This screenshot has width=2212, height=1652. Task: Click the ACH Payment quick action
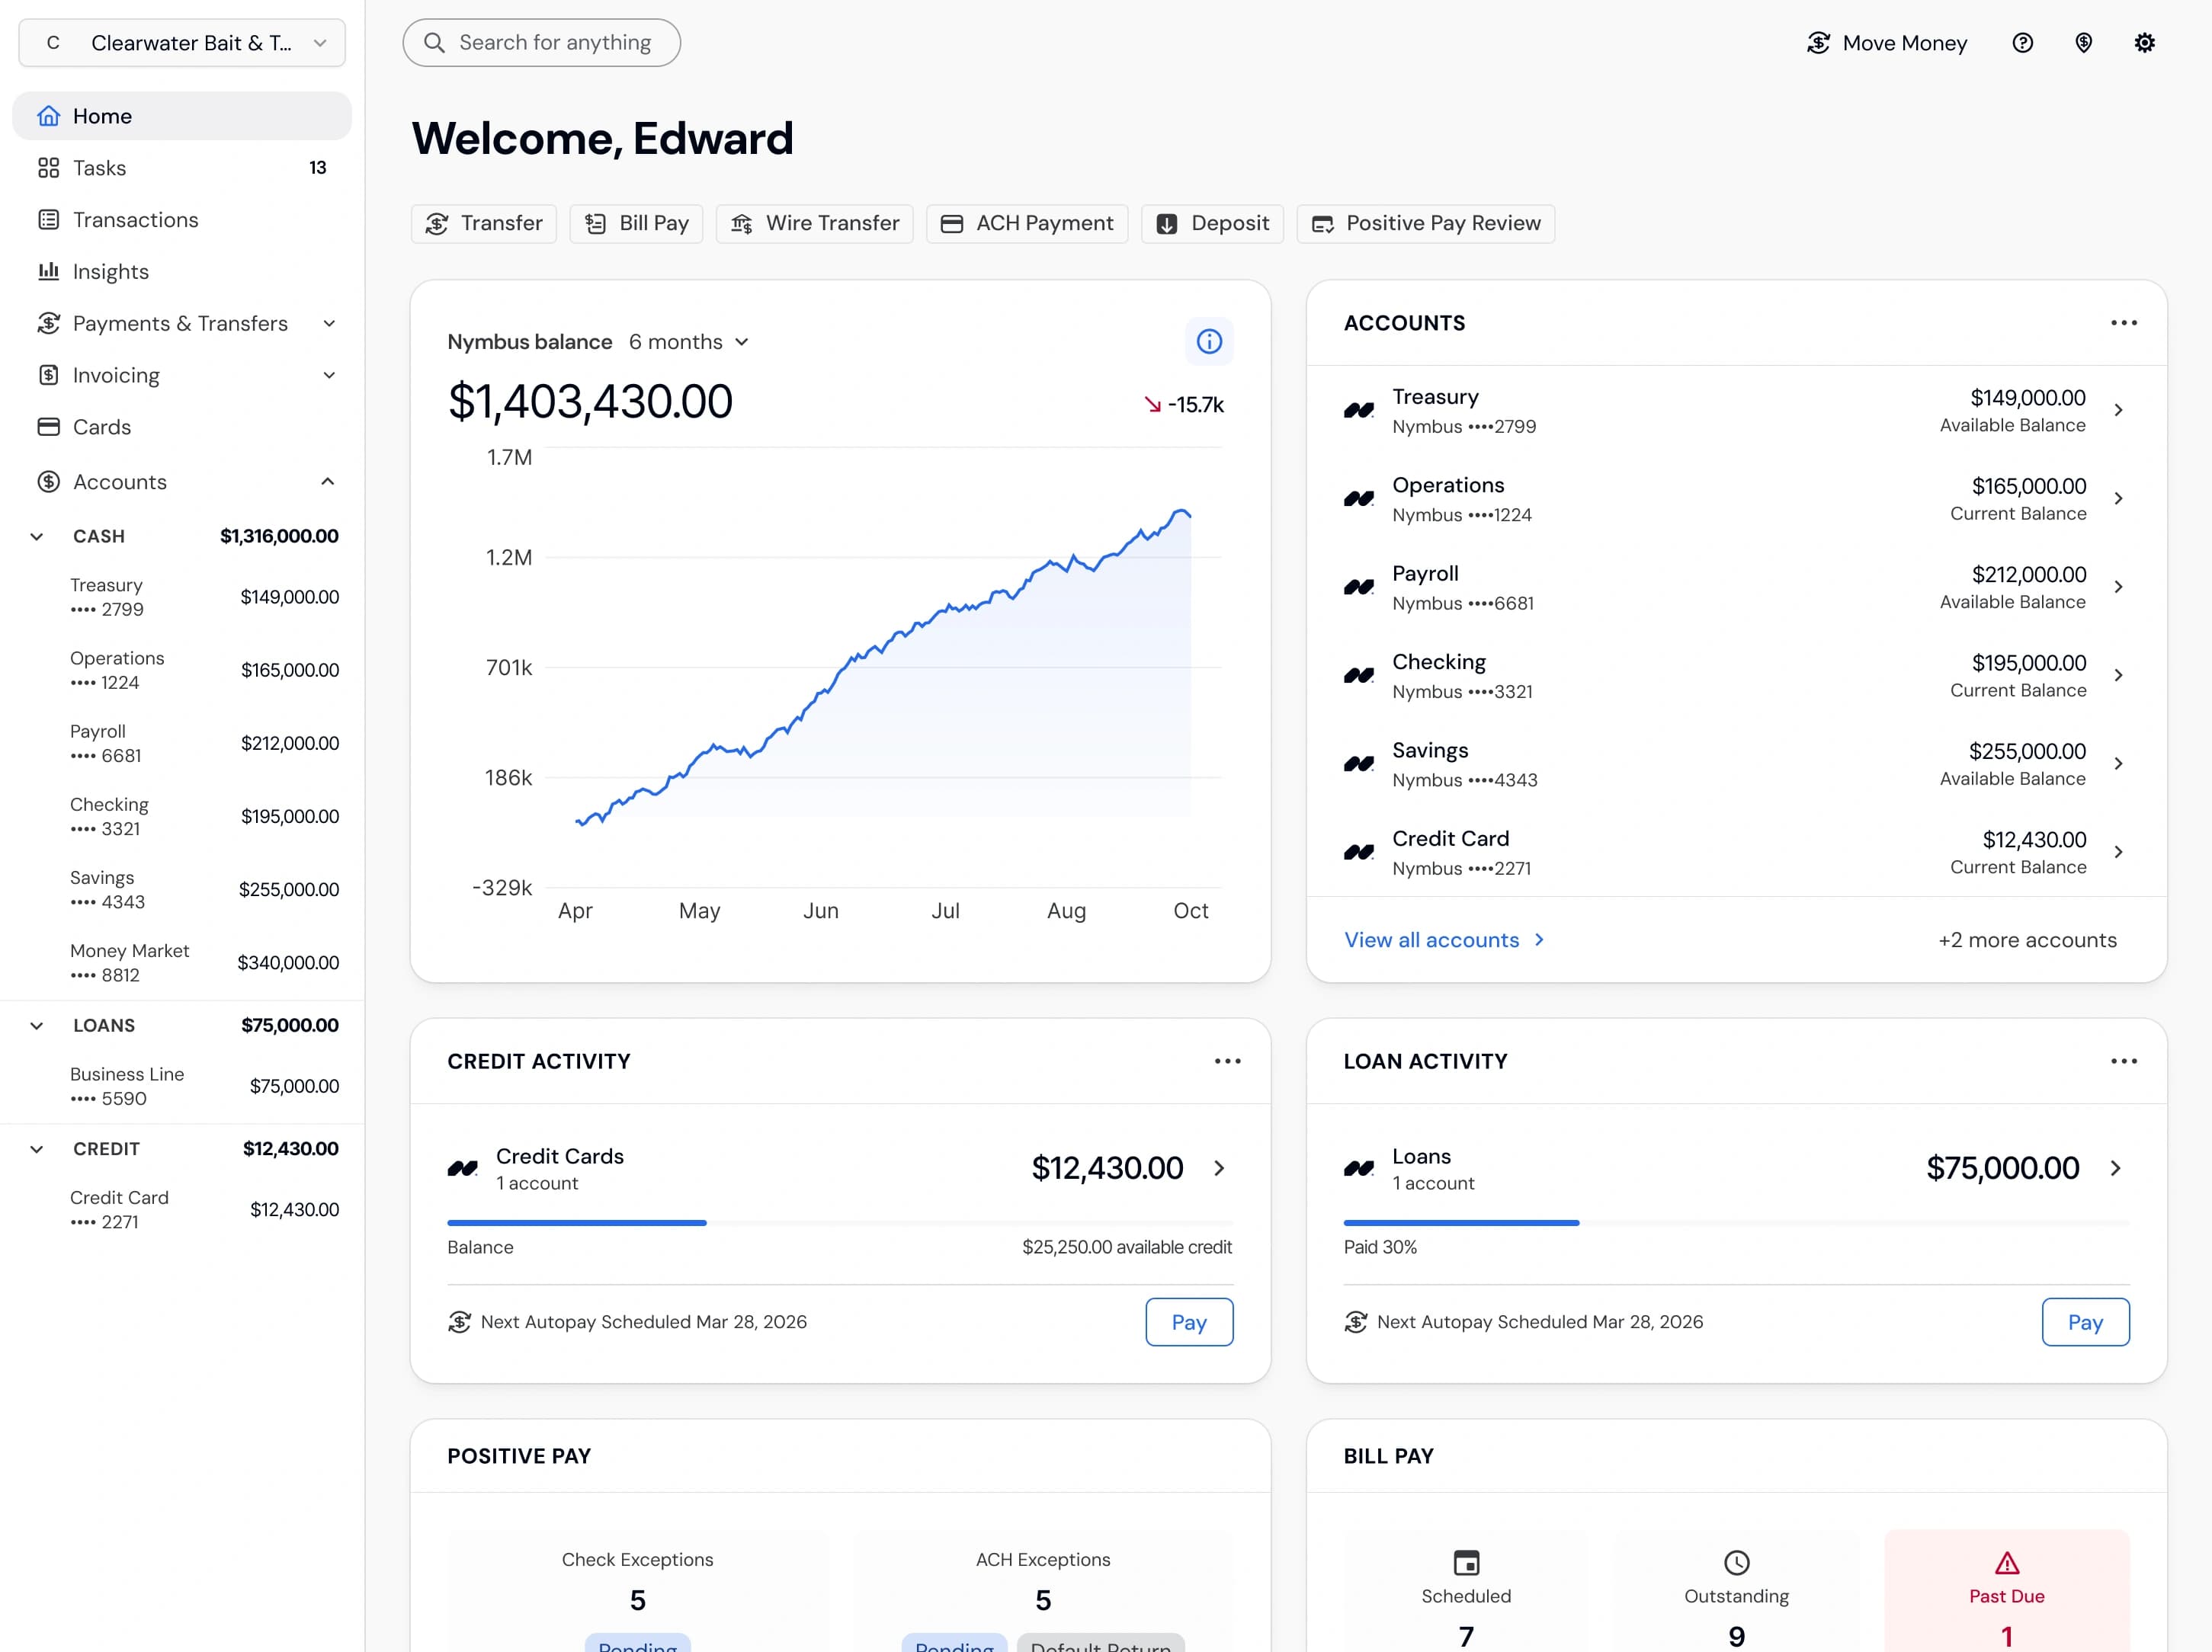[x=1027, y=224]
